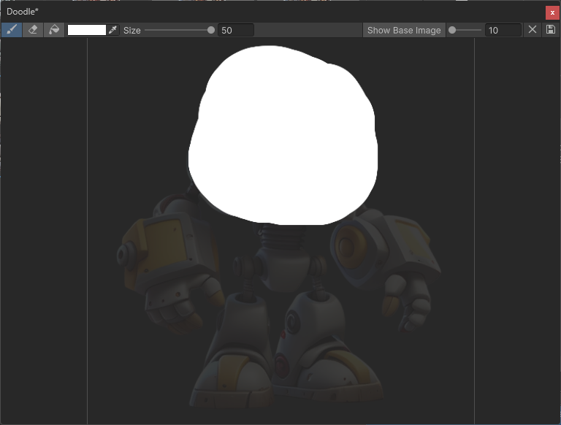This screenshot has height=425, width=561.
Task: Activate the eyedropper color picker
Action: (113, 30)
